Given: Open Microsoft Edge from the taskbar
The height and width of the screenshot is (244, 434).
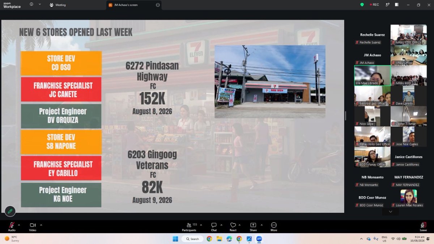Looking at the screenshot, I should tap(229, 239).
